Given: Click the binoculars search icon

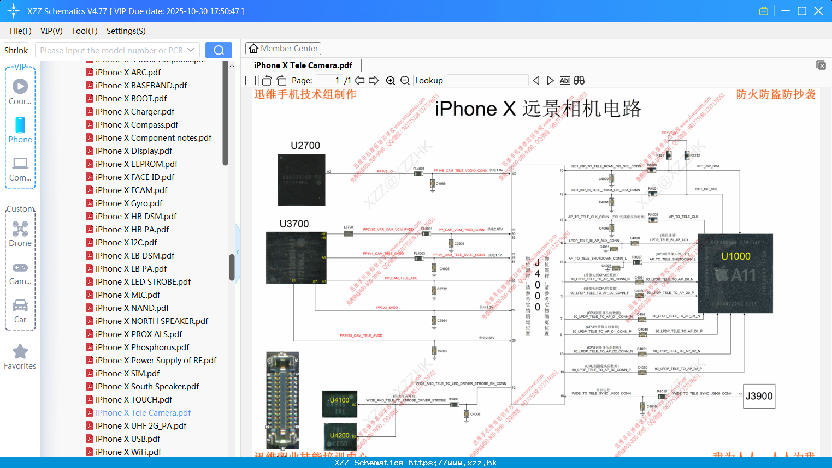Looking at the screenshot, I should (579, 80).
